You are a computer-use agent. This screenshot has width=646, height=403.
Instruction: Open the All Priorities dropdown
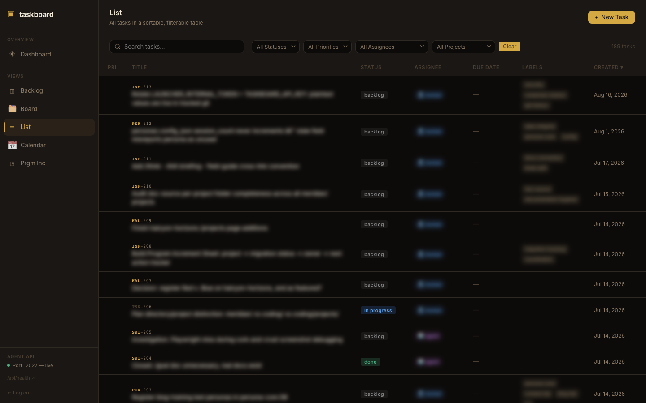pos(327,47)
